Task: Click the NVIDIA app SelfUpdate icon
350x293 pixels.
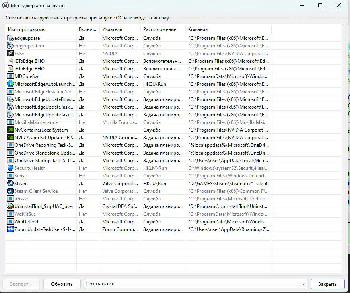Action: pyautogui.click(x=10, y=138)
